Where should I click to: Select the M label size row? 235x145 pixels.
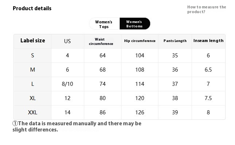point(119,70)
